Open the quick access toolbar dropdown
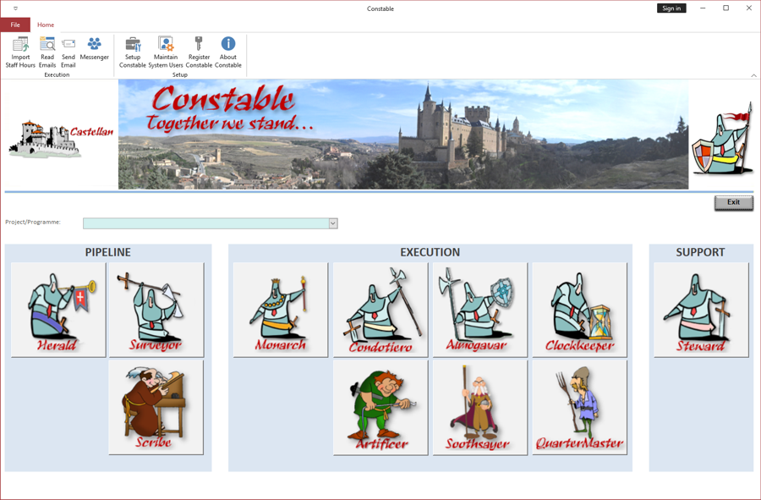The height and width of the screenshot is (500, 761). tap(15, 8)
